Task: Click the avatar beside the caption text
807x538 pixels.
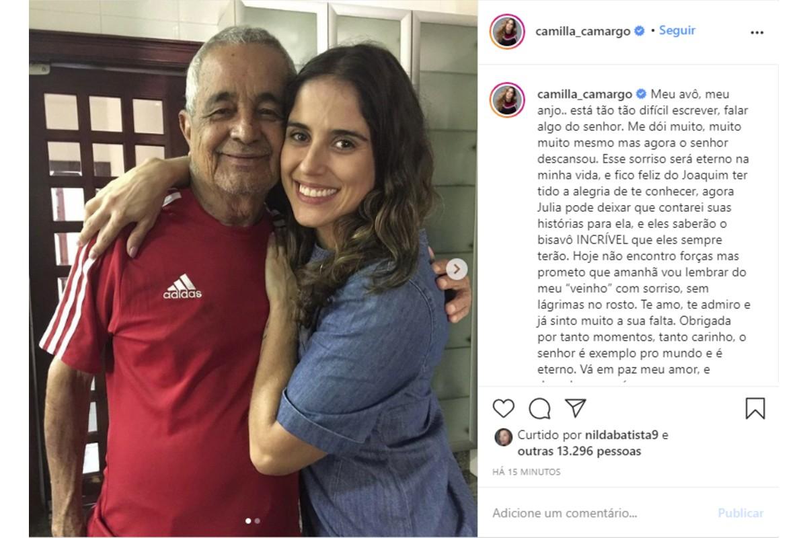Action: pos(507,100)
